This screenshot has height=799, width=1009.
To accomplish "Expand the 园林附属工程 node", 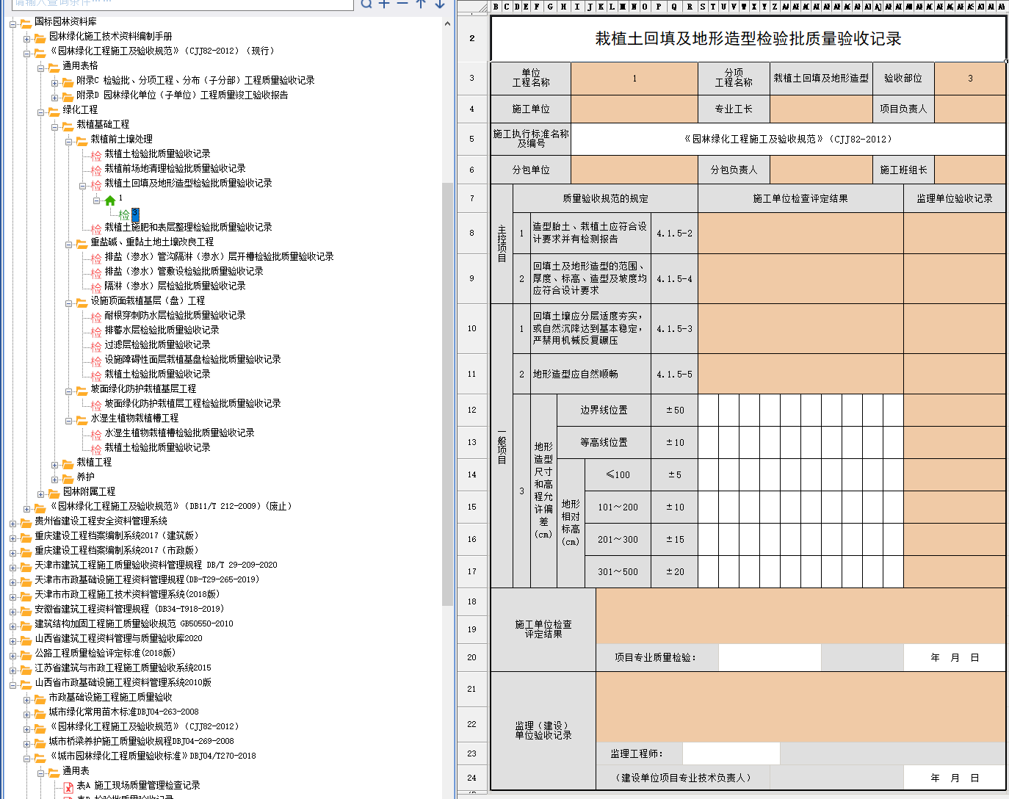I will click(41, 493).
